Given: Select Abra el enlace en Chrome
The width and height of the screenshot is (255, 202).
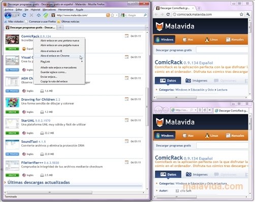Looking at the screenshot, I should [59, 56].
